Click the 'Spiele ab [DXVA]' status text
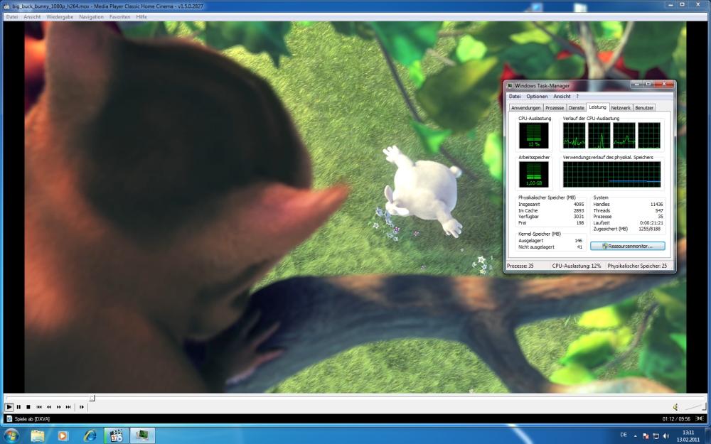Viewport: 711px width, 444px height. click(32, 418)
